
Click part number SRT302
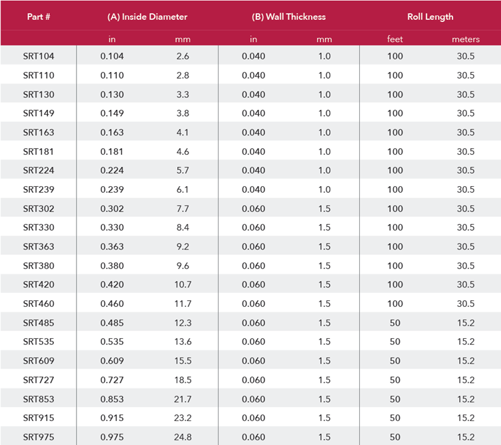(x=39, y=208)
